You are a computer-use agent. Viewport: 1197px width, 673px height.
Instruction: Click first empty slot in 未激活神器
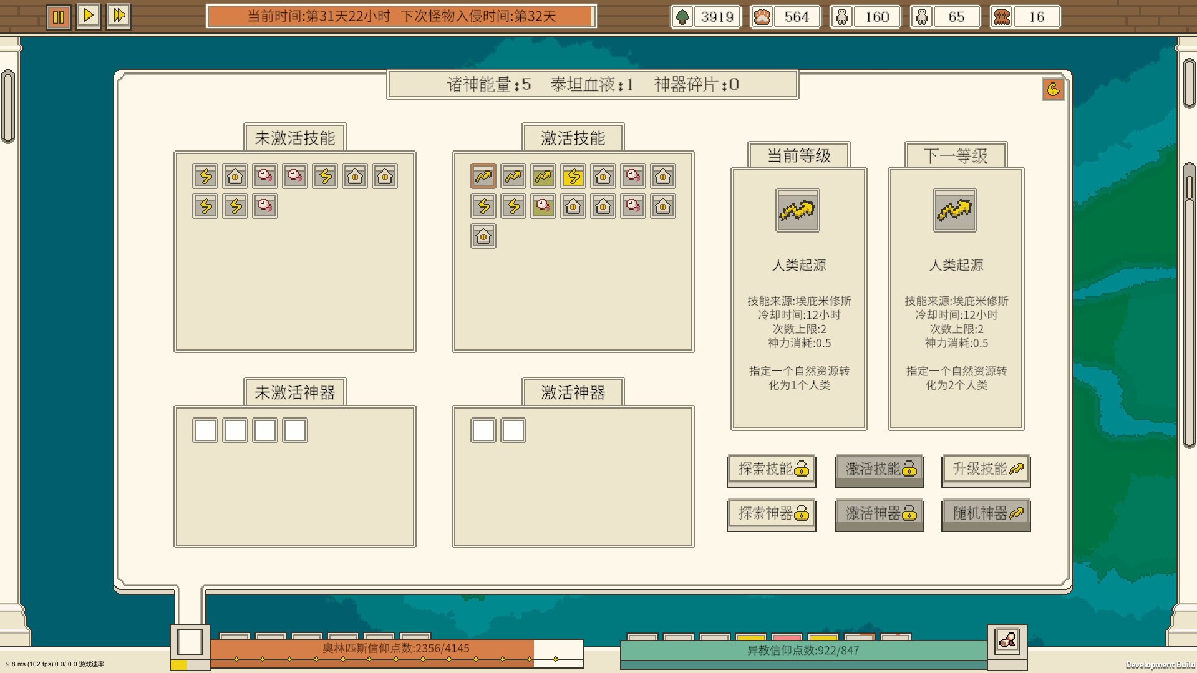click(x=205, y=430)
